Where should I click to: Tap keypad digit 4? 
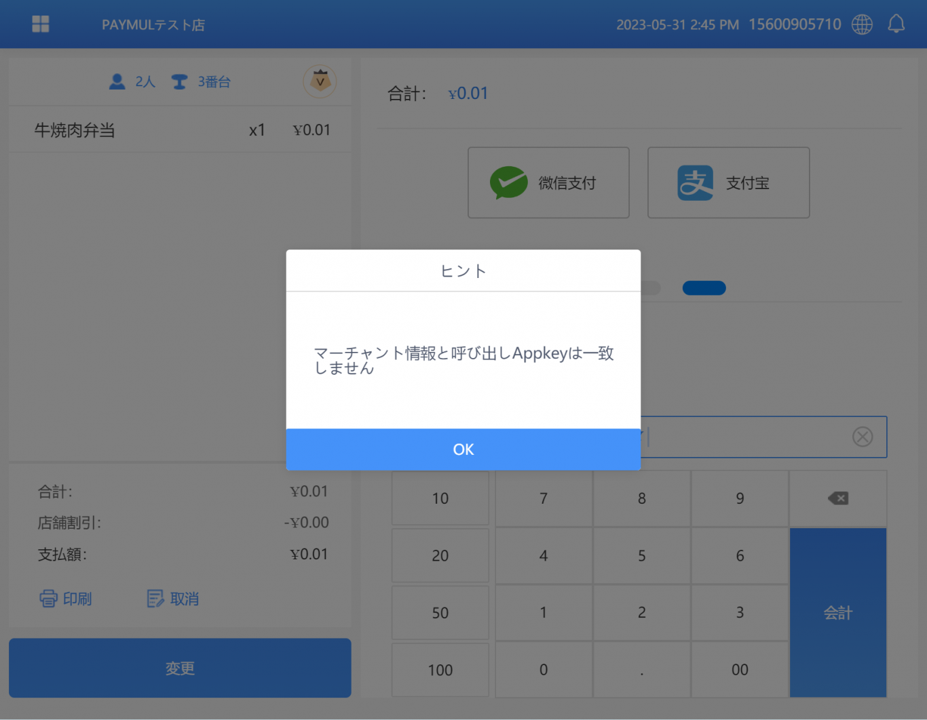point(544,556)
